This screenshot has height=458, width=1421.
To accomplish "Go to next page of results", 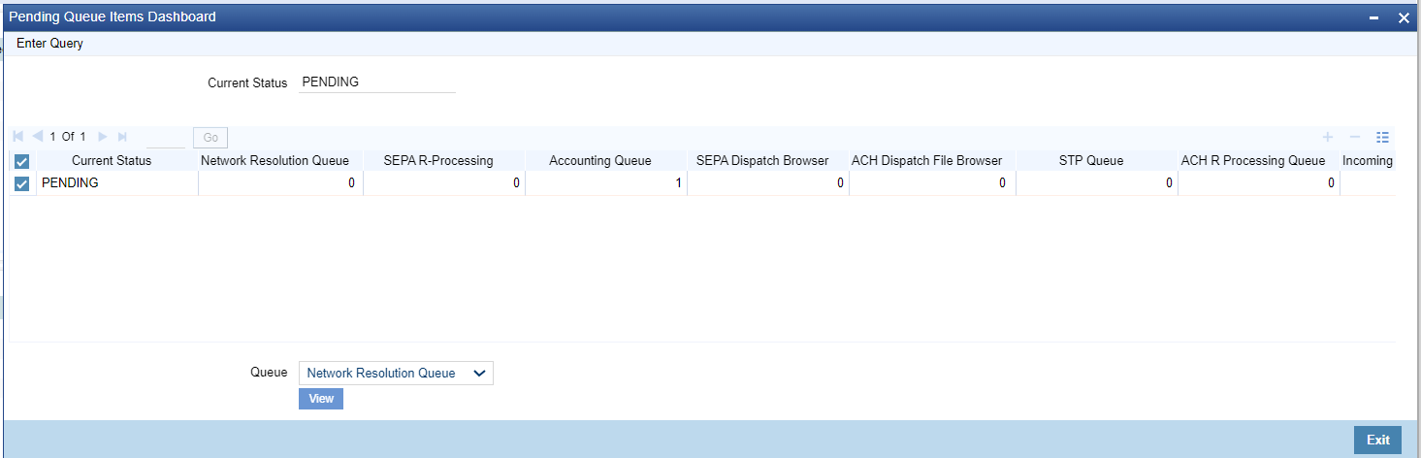I will pos(103,137).
